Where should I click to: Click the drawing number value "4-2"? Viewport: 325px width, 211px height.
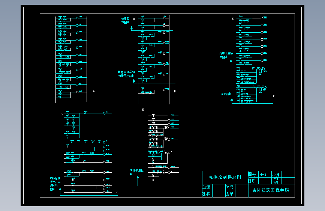tap(263, 175)
